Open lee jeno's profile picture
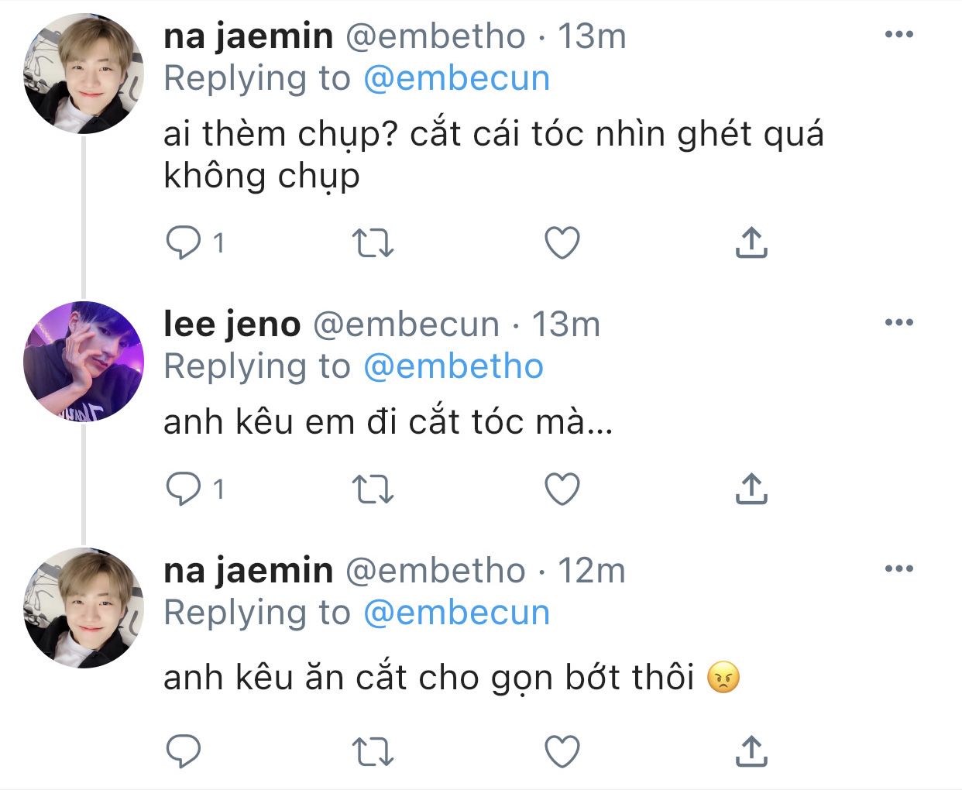 84,361
